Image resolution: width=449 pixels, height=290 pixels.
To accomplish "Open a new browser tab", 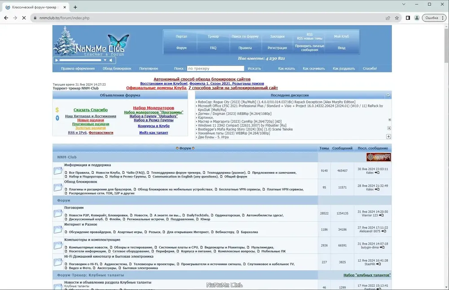I will [75, 7].
